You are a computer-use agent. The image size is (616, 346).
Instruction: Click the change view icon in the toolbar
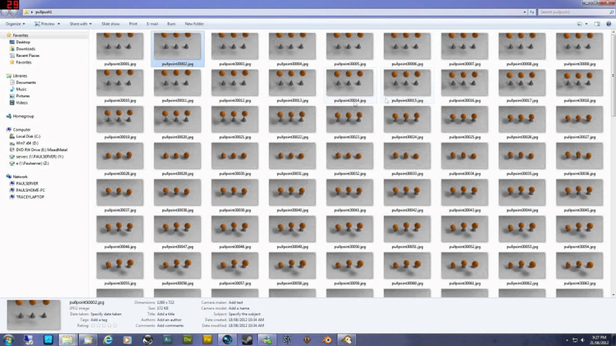579,24
